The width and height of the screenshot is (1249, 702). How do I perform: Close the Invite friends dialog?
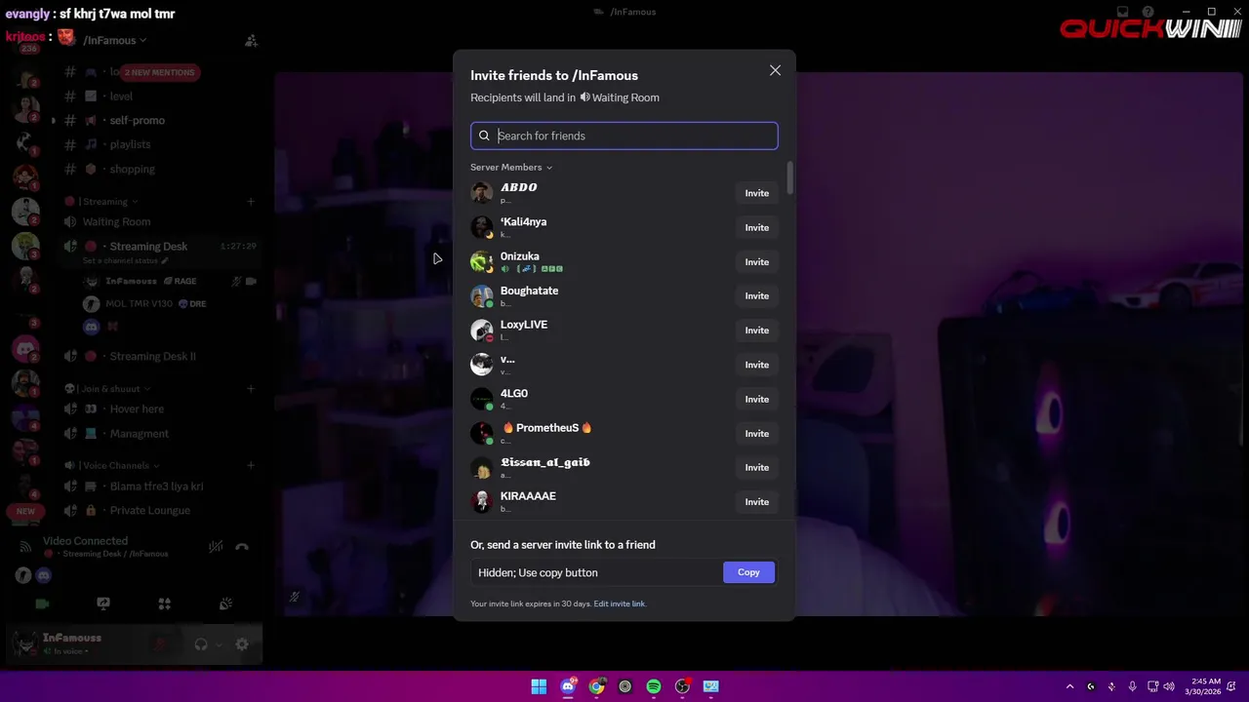point(775,70)
